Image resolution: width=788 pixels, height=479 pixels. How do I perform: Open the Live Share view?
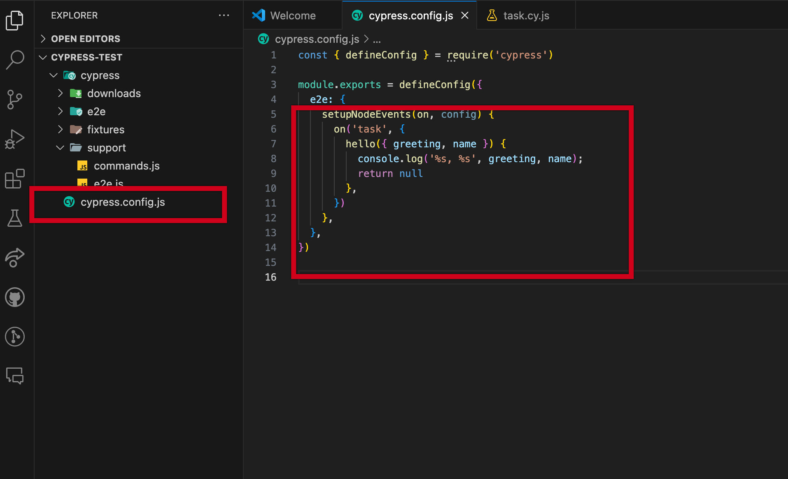(x=15, y=258)
